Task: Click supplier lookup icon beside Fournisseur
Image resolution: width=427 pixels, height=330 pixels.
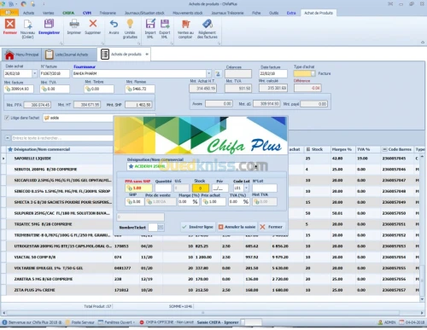Action: pyautogui.click(x=218, y=74)
